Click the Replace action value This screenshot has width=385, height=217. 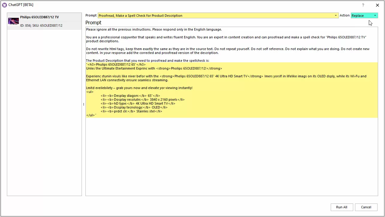361,16
